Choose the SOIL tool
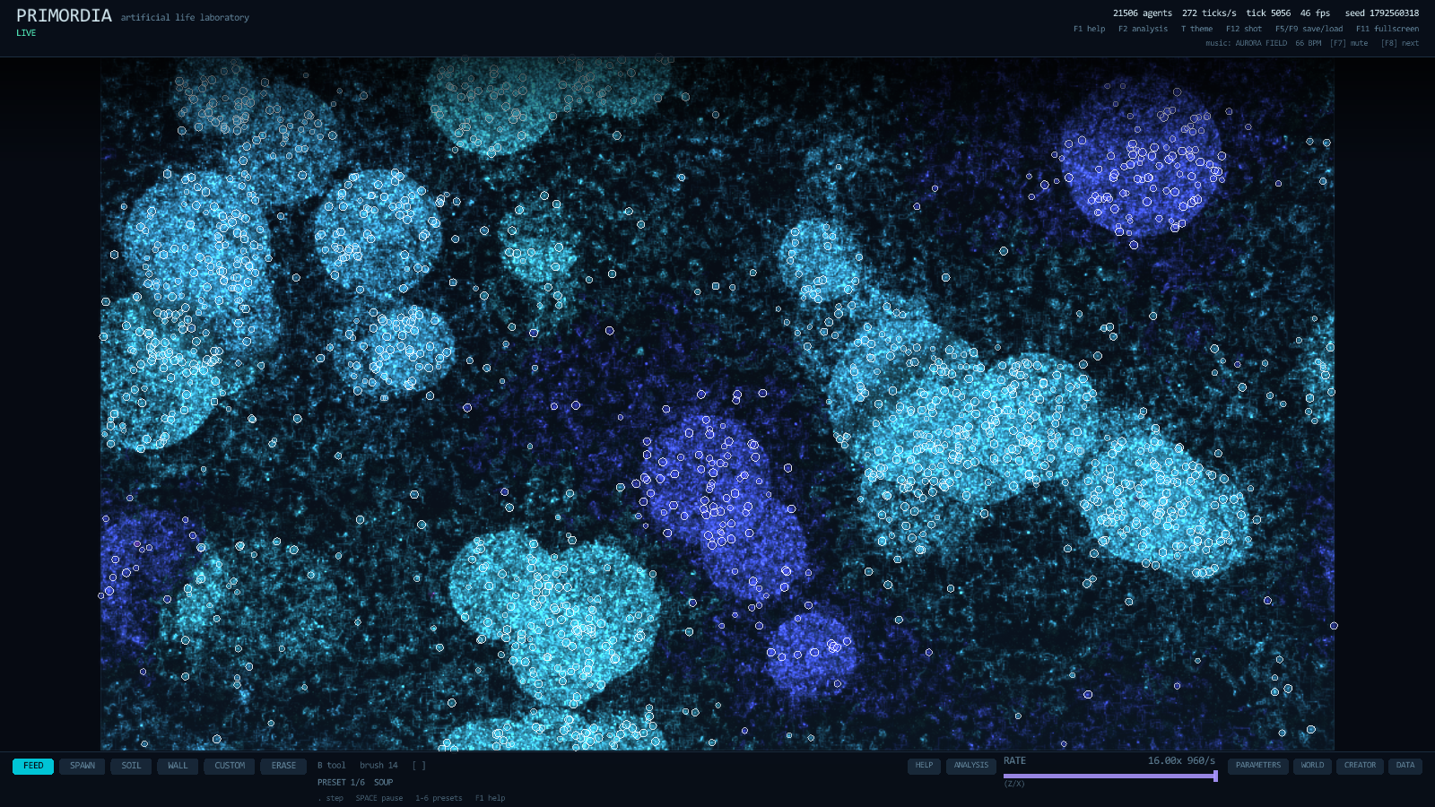 pyautogui.click(x=131, y=766)
